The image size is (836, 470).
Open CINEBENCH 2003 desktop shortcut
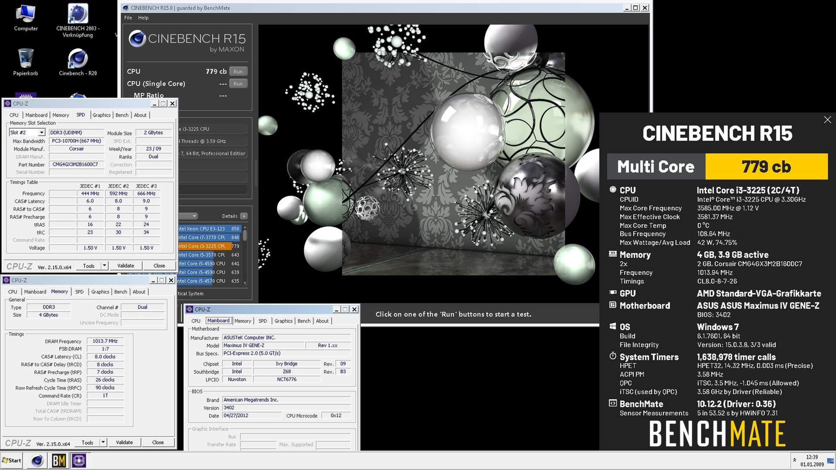click(x=78, y=20)
